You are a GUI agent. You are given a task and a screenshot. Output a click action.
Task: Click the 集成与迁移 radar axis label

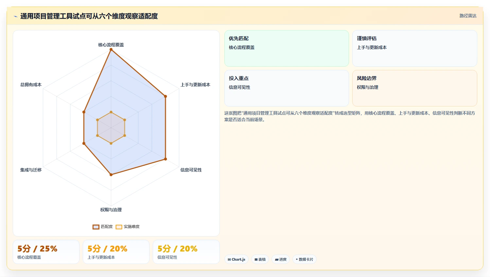coord(31,170)
